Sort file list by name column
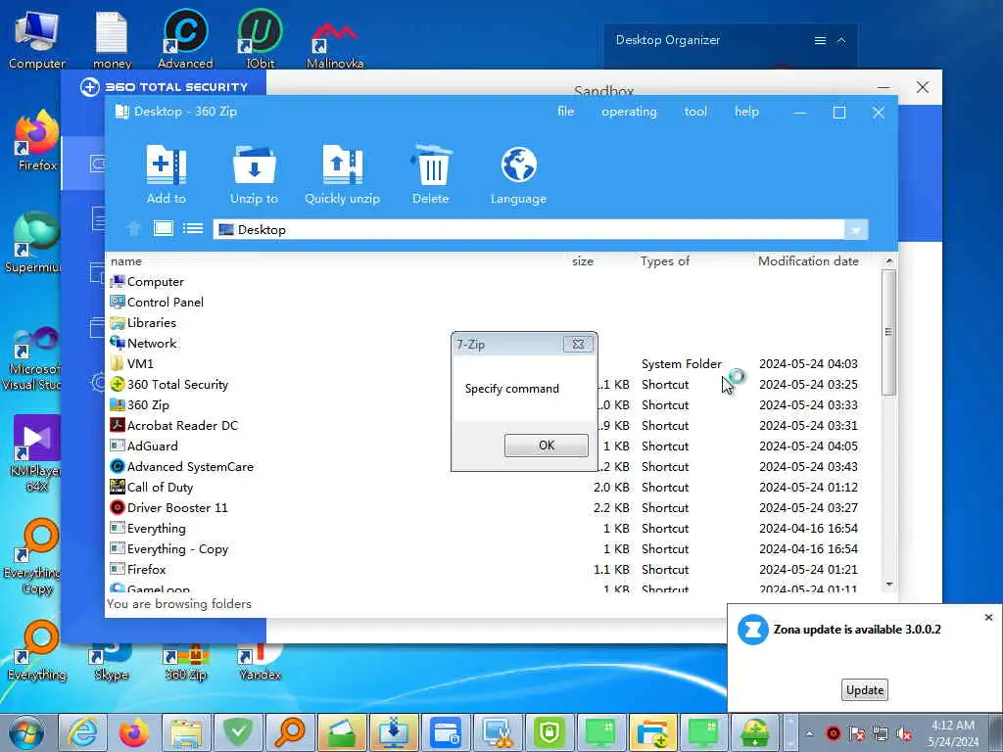This screenshot has height=752, width=1003. pyautogui.click(x=126, y=260)
